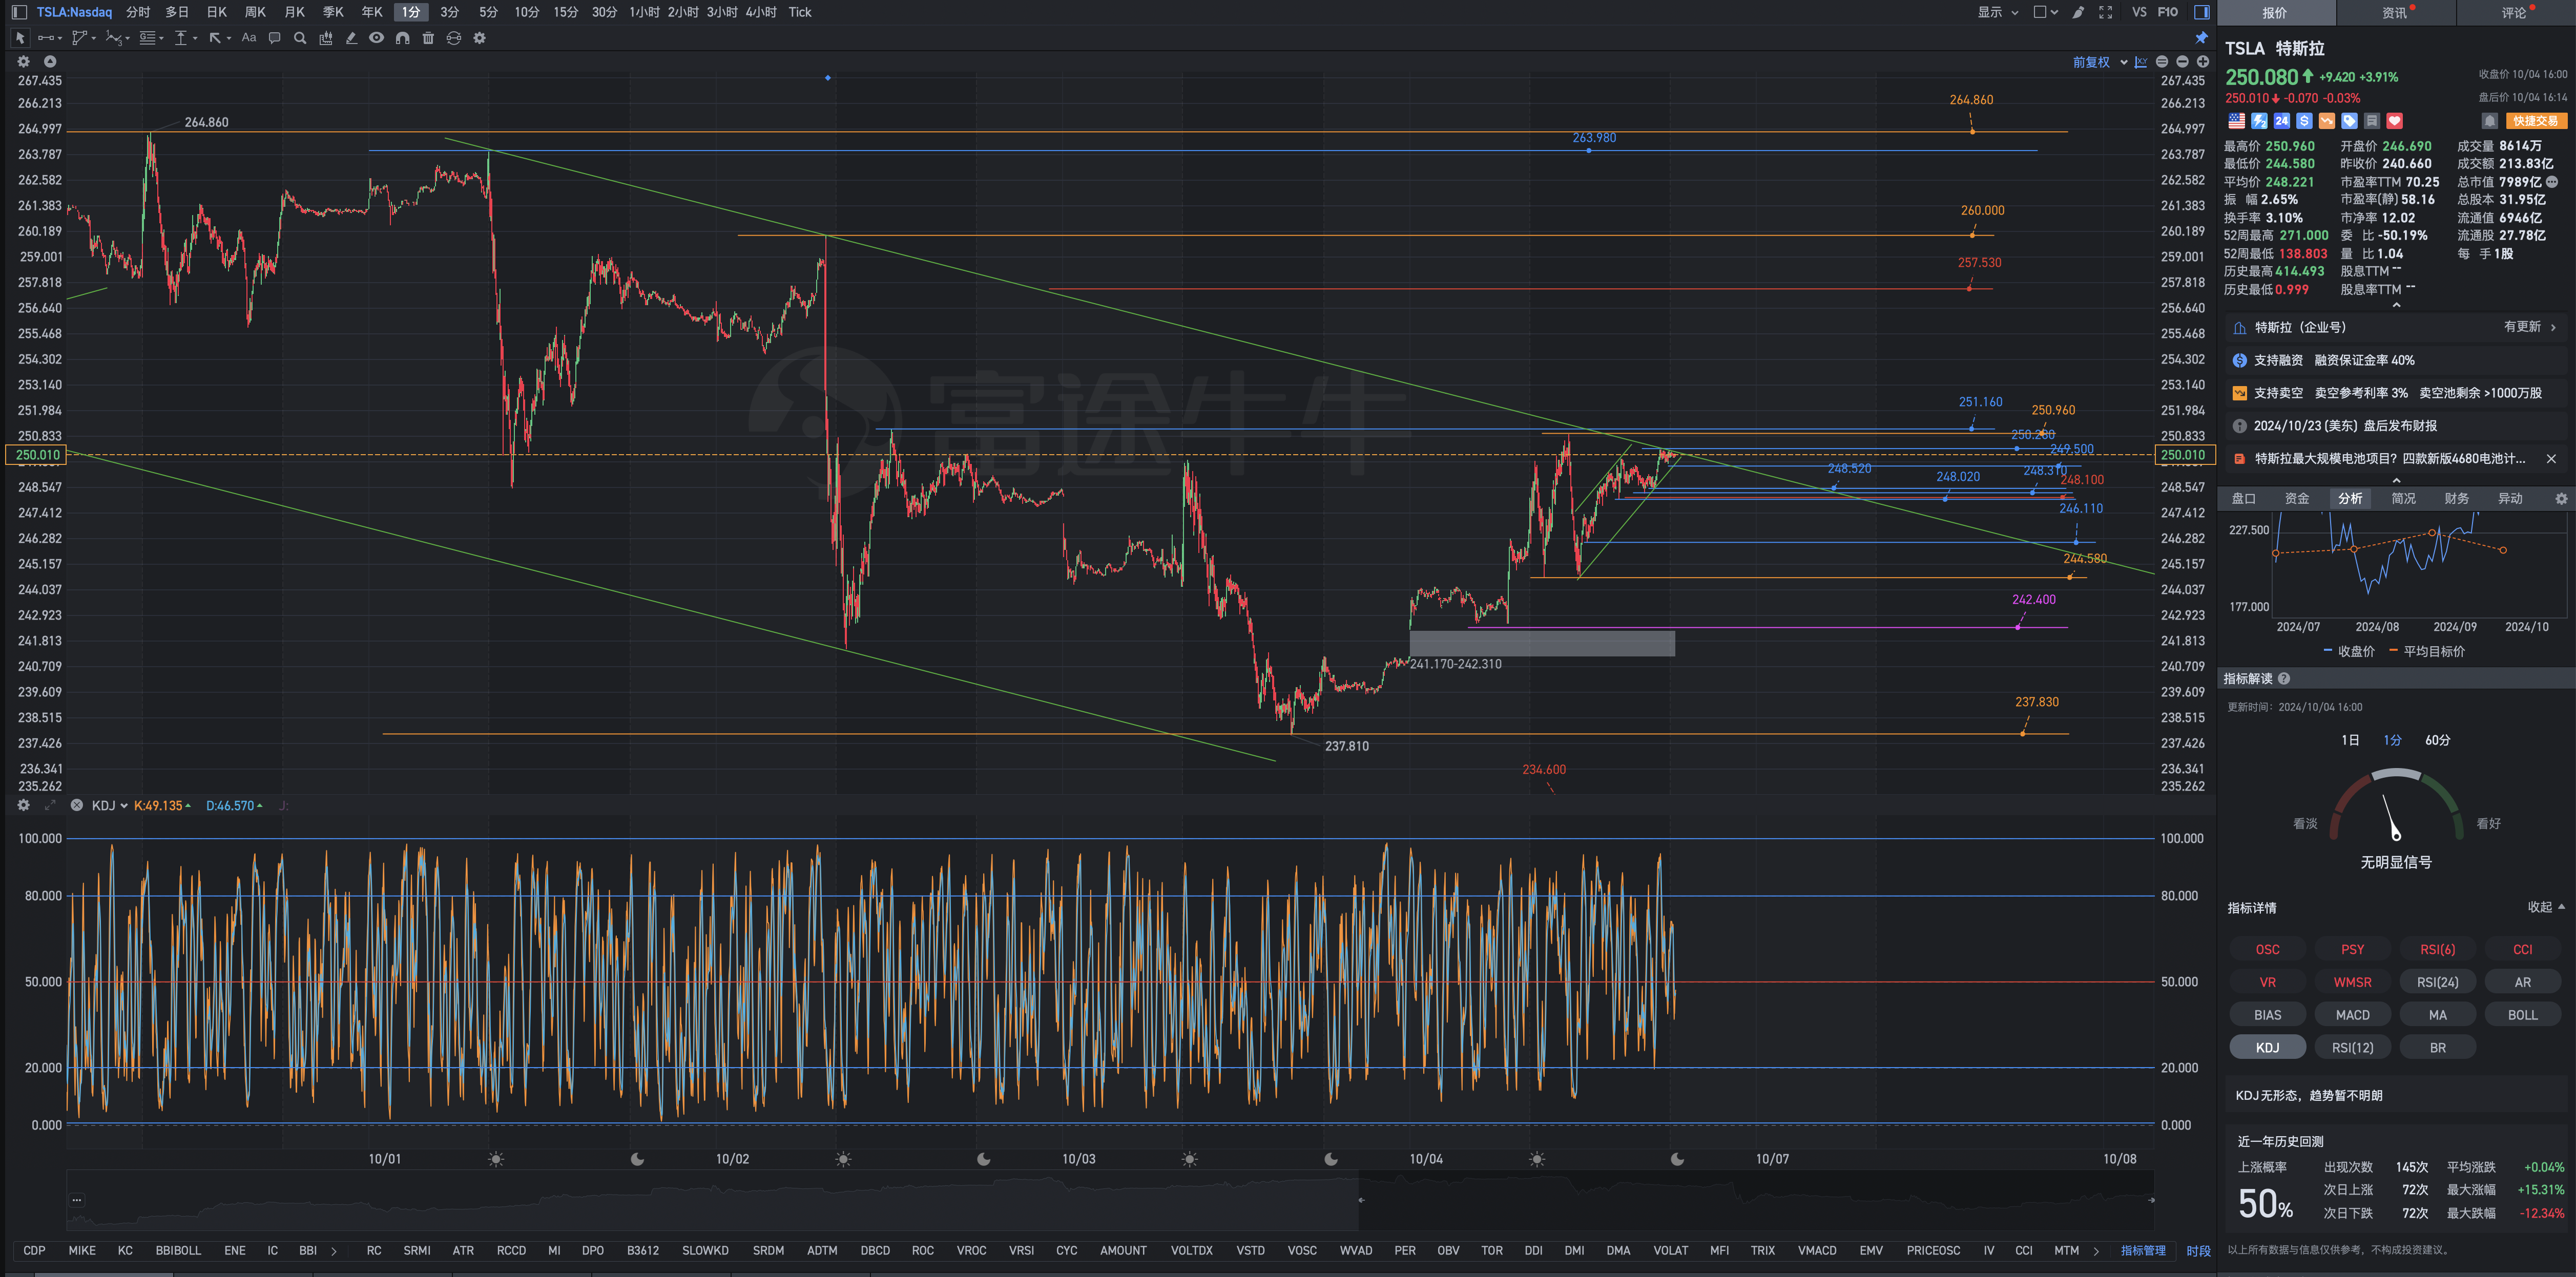Select the BOLL indicator chip
The height and width of the screenshot is (1277, 2576).
click(x=2523, y=1015)
